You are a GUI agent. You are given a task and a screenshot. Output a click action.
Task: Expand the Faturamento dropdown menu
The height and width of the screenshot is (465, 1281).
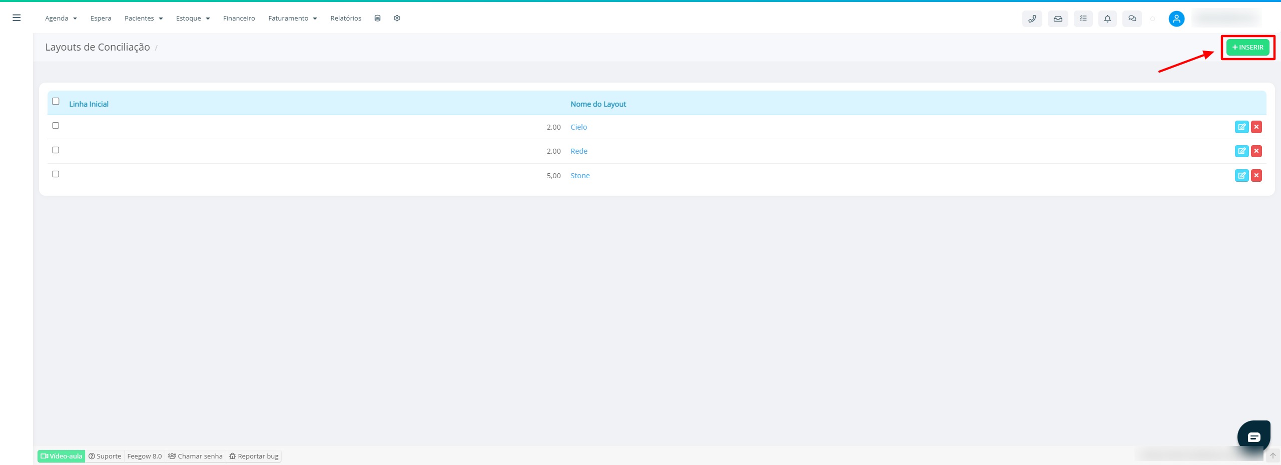point(293,19)
